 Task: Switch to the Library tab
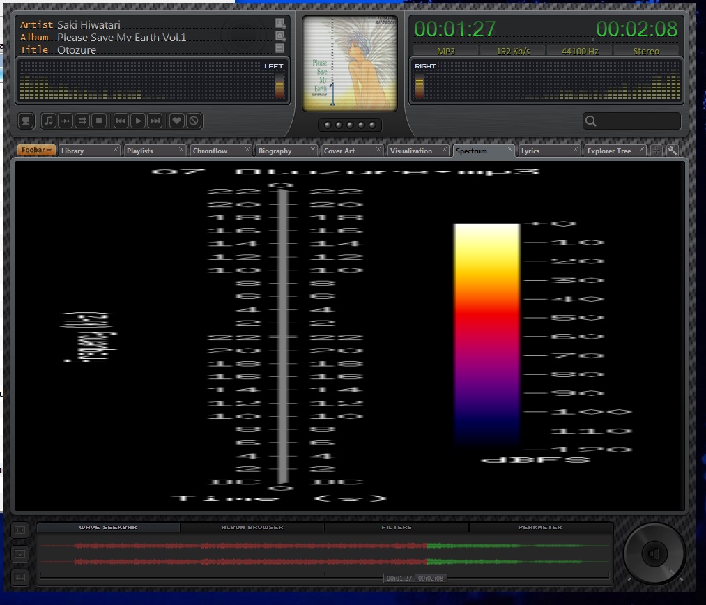click(72, 151)
